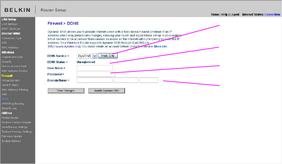The height and width of the screenshot is (164, 282).
Task: Click the Password input field
Action: point(96,74)
